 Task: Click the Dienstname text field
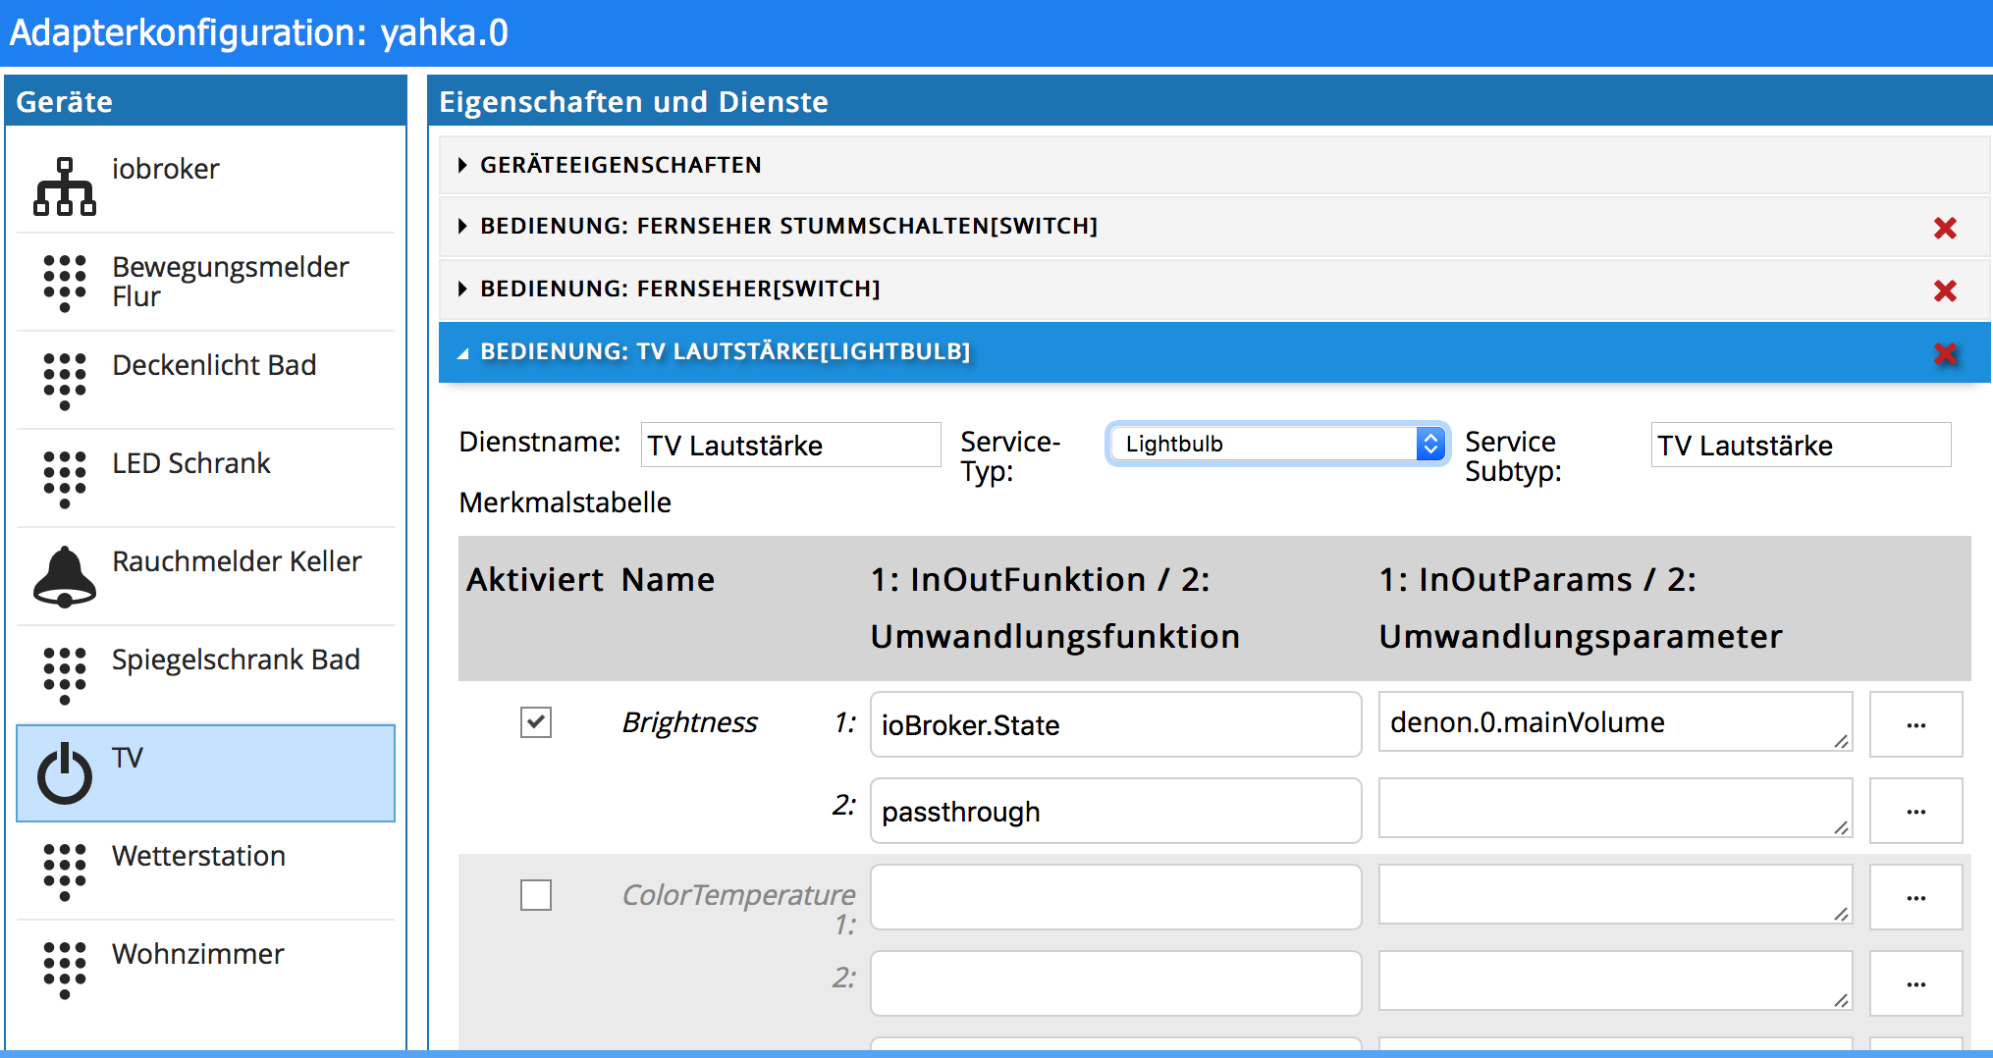[x=790, y=446]
